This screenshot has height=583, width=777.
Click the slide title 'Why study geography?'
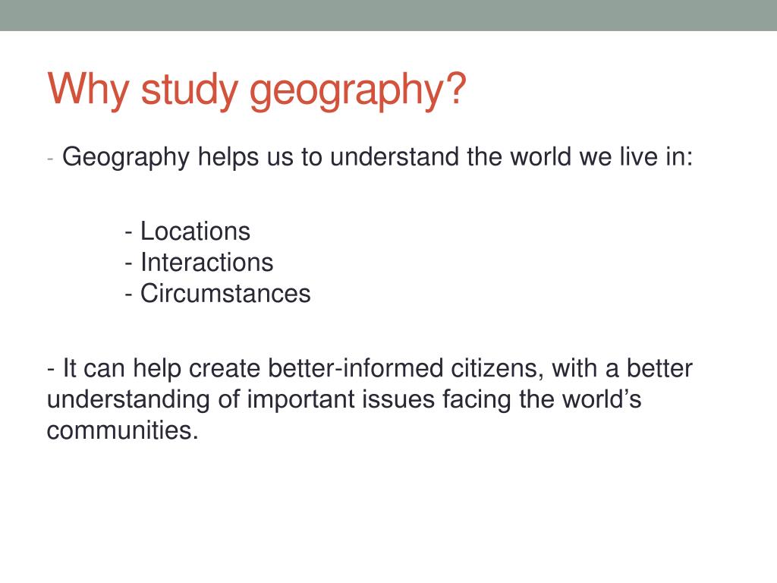[x=256, y=90]
